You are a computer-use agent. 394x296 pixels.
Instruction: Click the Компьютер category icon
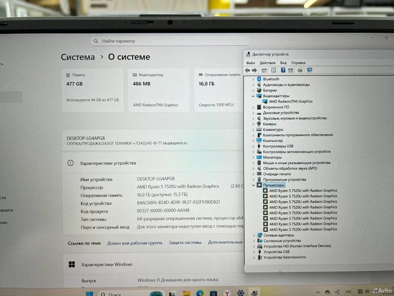[x=259, y=140]
